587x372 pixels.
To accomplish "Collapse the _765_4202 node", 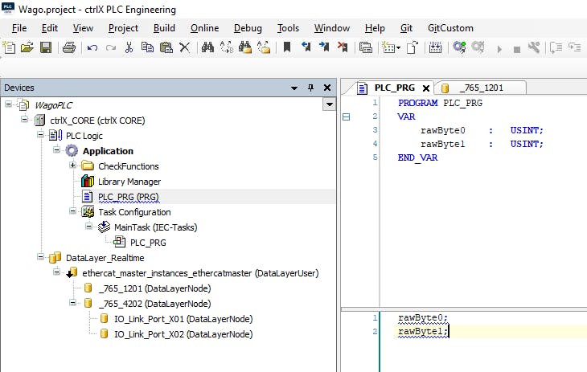I will (x=72, y=302).
